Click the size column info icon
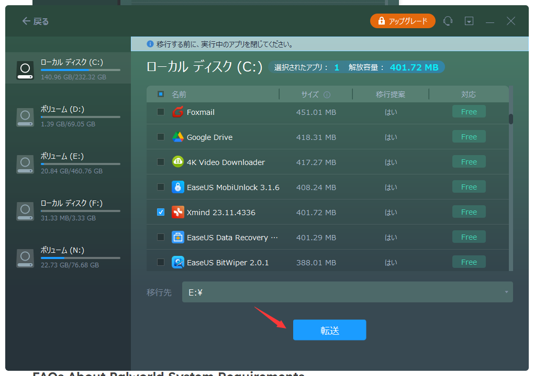The width and height of the screenshot is (534, 376). pyautogui.click(x=327, y=95)
